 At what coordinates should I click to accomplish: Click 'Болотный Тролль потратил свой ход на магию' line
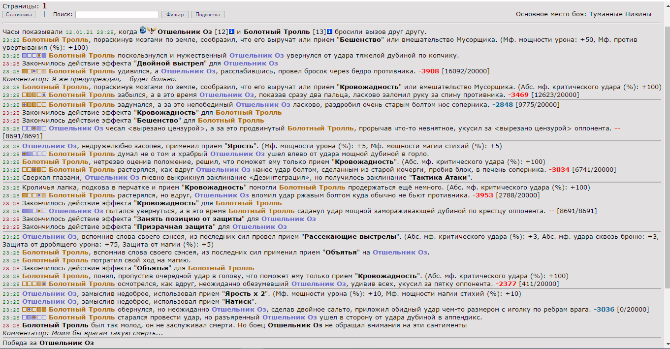(106, 260)
